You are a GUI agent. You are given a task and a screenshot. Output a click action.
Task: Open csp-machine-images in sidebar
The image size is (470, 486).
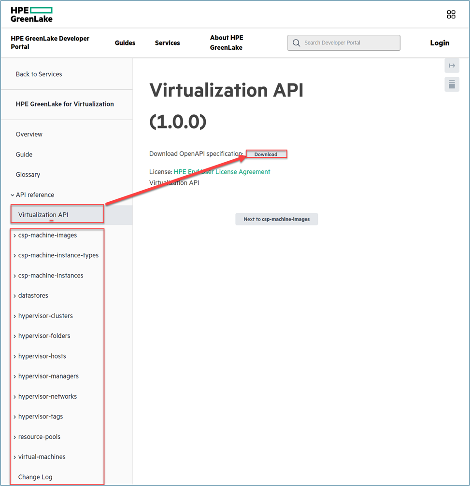[x=47, y=235]
